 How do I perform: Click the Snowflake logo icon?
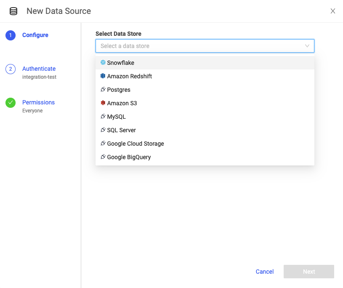tap(103, 63)
